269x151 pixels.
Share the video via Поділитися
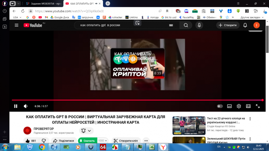64,141
